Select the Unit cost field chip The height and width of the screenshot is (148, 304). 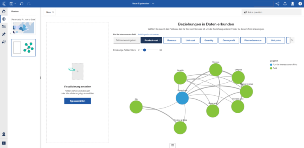[x=190, y=40]
